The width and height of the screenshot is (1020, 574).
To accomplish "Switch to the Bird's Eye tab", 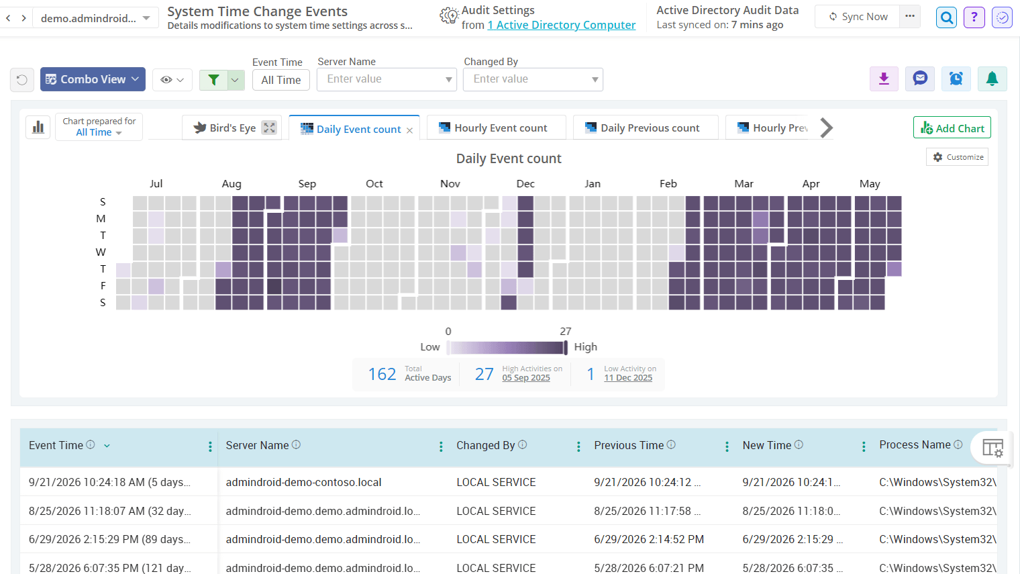I will [232, 128].
